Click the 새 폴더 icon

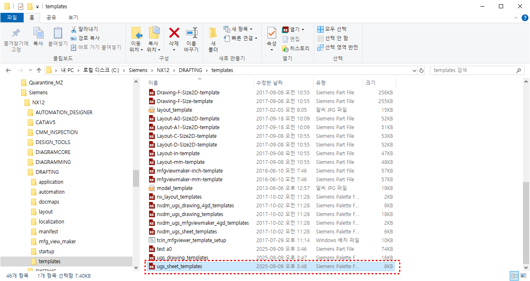(x=213, y=33)
